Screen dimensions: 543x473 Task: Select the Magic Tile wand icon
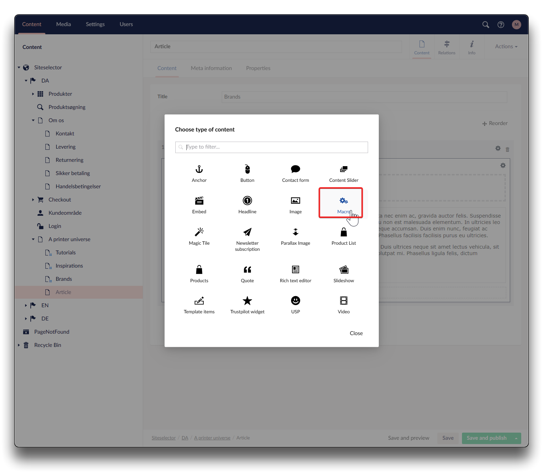pos(199,232)
